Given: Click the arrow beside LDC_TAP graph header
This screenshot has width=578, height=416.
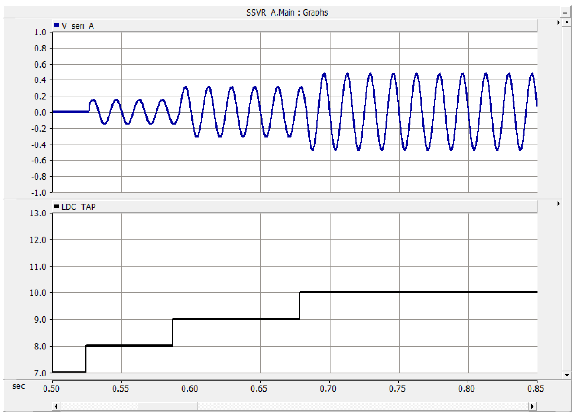Looking at the screenshot, I should click(x=558, y=204).
